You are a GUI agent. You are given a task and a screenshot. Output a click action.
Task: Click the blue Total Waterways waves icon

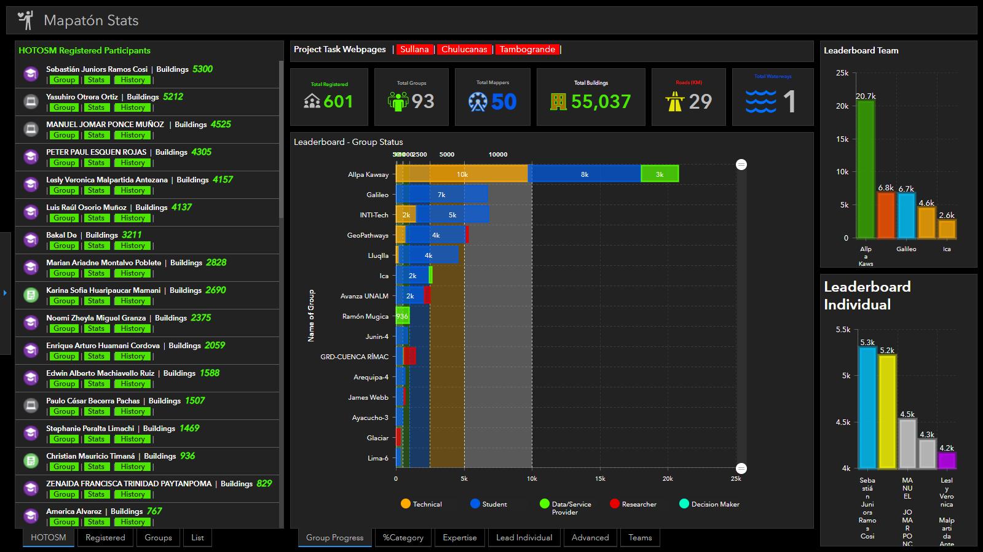[760, 102]
